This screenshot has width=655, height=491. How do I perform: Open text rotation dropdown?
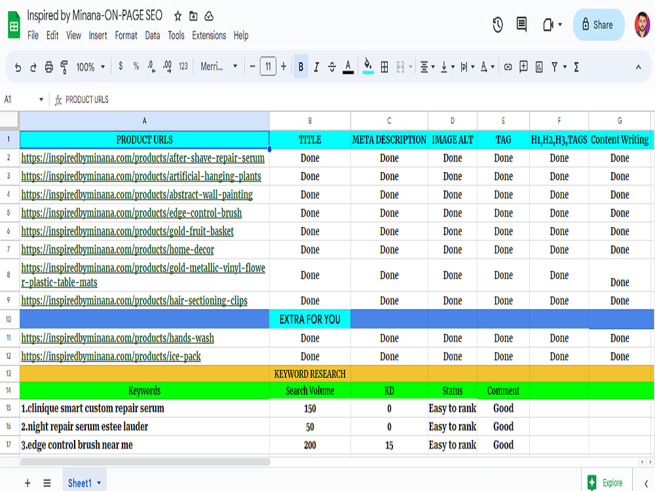coord(487,67)
